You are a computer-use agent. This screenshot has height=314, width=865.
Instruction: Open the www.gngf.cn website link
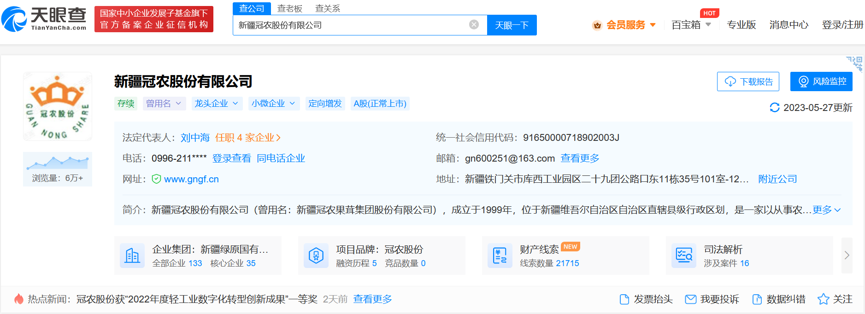coord(191,179)
